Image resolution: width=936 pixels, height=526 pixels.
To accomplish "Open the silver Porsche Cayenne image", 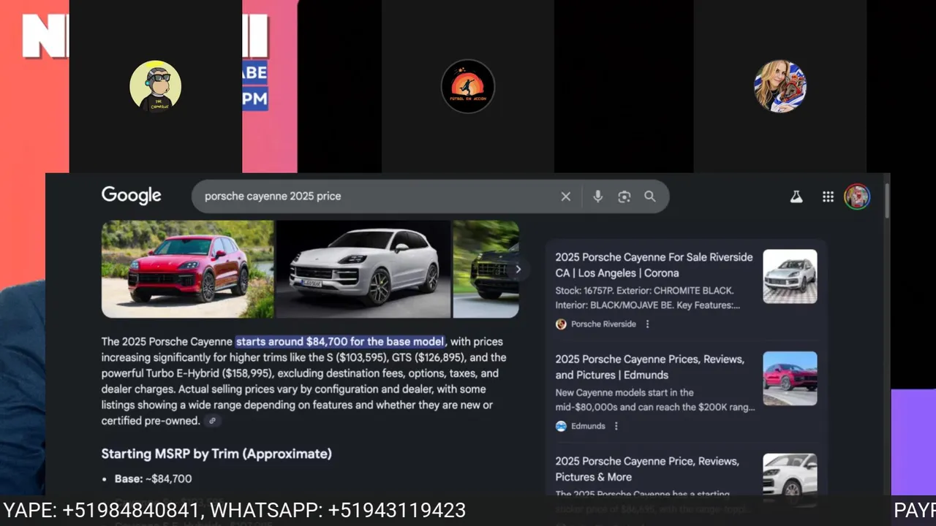I will [x=363, y=269].
